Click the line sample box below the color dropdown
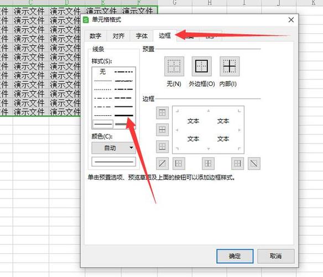This screenshot has height=277, width=323. [113, 162]
